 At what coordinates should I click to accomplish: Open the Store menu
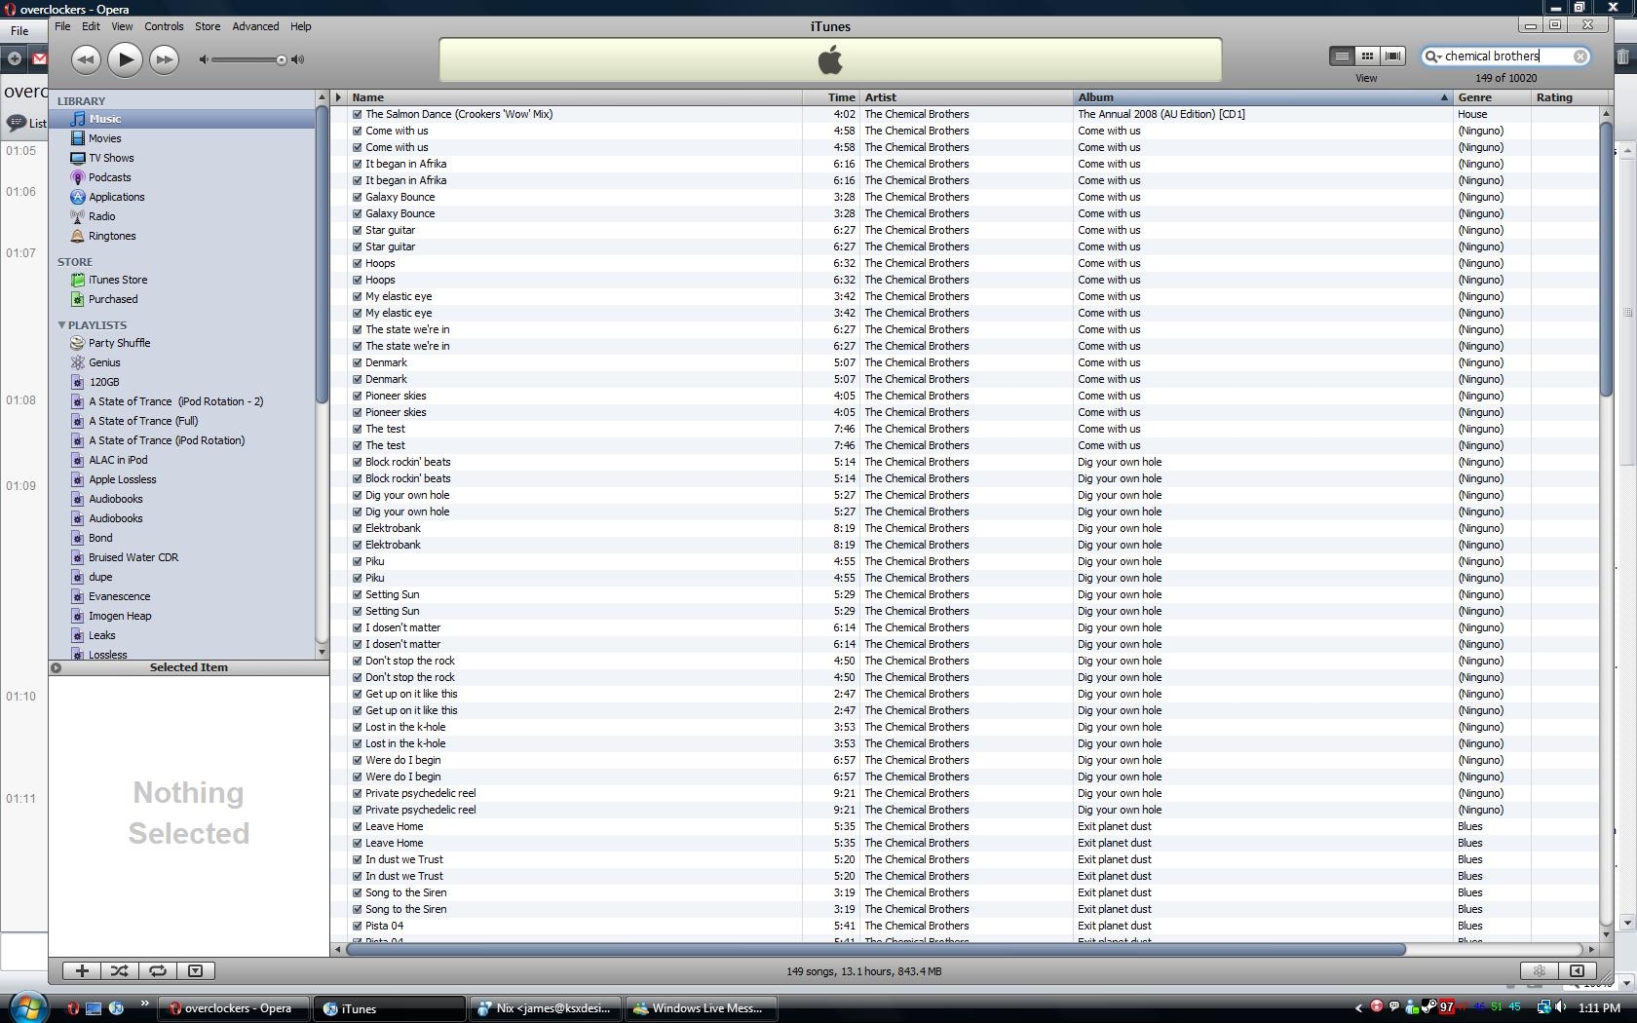click(x=208, y=26)
